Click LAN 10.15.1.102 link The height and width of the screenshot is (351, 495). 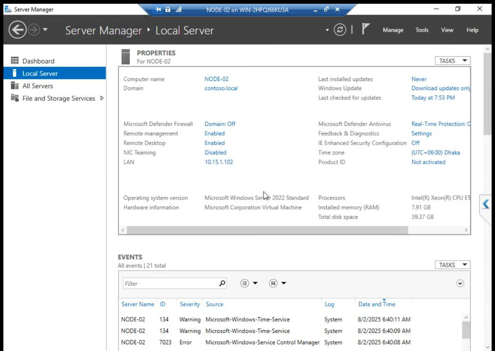click(x=219, y=162)
